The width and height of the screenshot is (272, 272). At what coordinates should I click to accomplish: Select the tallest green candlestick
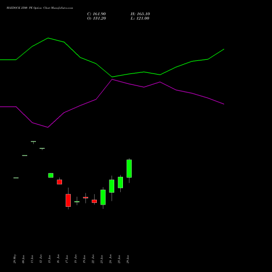click(129, 169)
